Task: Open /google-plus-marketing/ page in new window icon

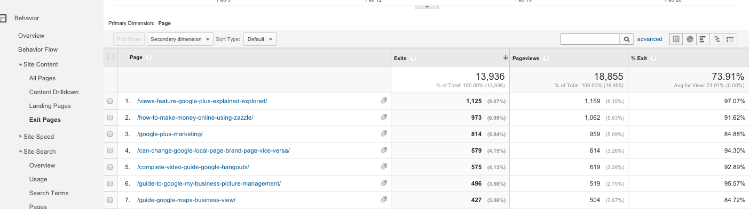Action: (x=383, y=133)
